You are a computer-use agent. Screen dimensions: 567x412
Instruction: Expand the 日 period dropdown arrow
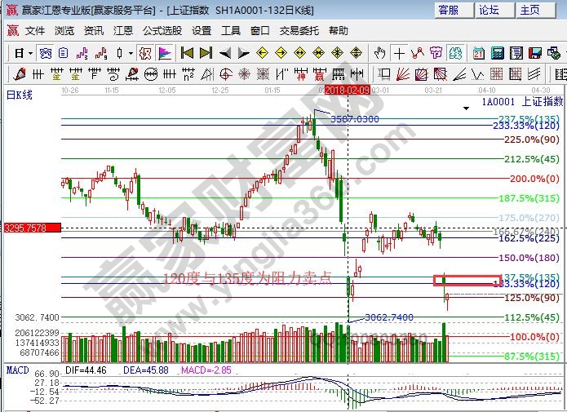click(30, 53)
